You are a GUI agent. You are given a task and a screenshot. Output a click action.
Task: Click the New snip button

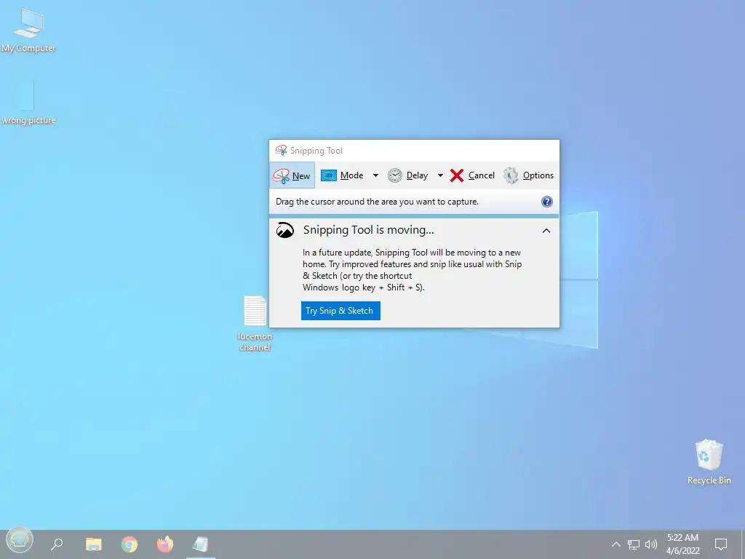(x=292, y=175)
